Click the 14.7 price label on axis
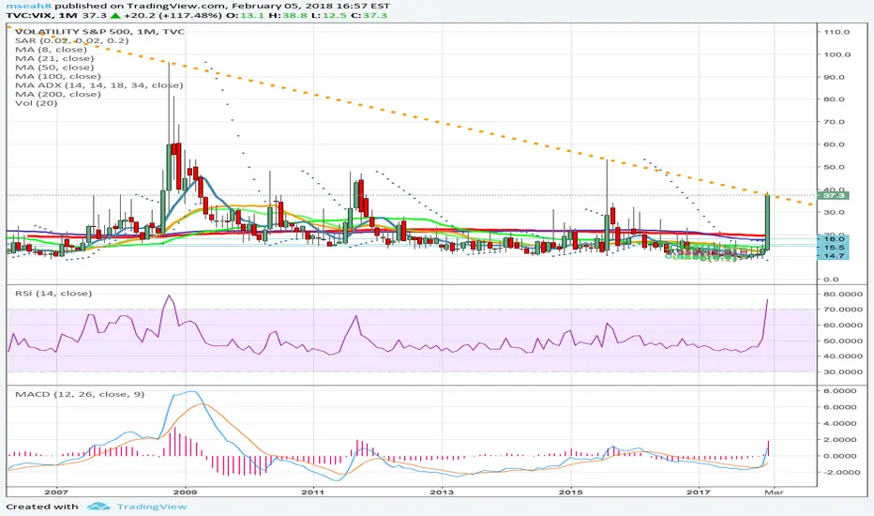This screenshot has width=874, height=516. click(x=835, y=255)
